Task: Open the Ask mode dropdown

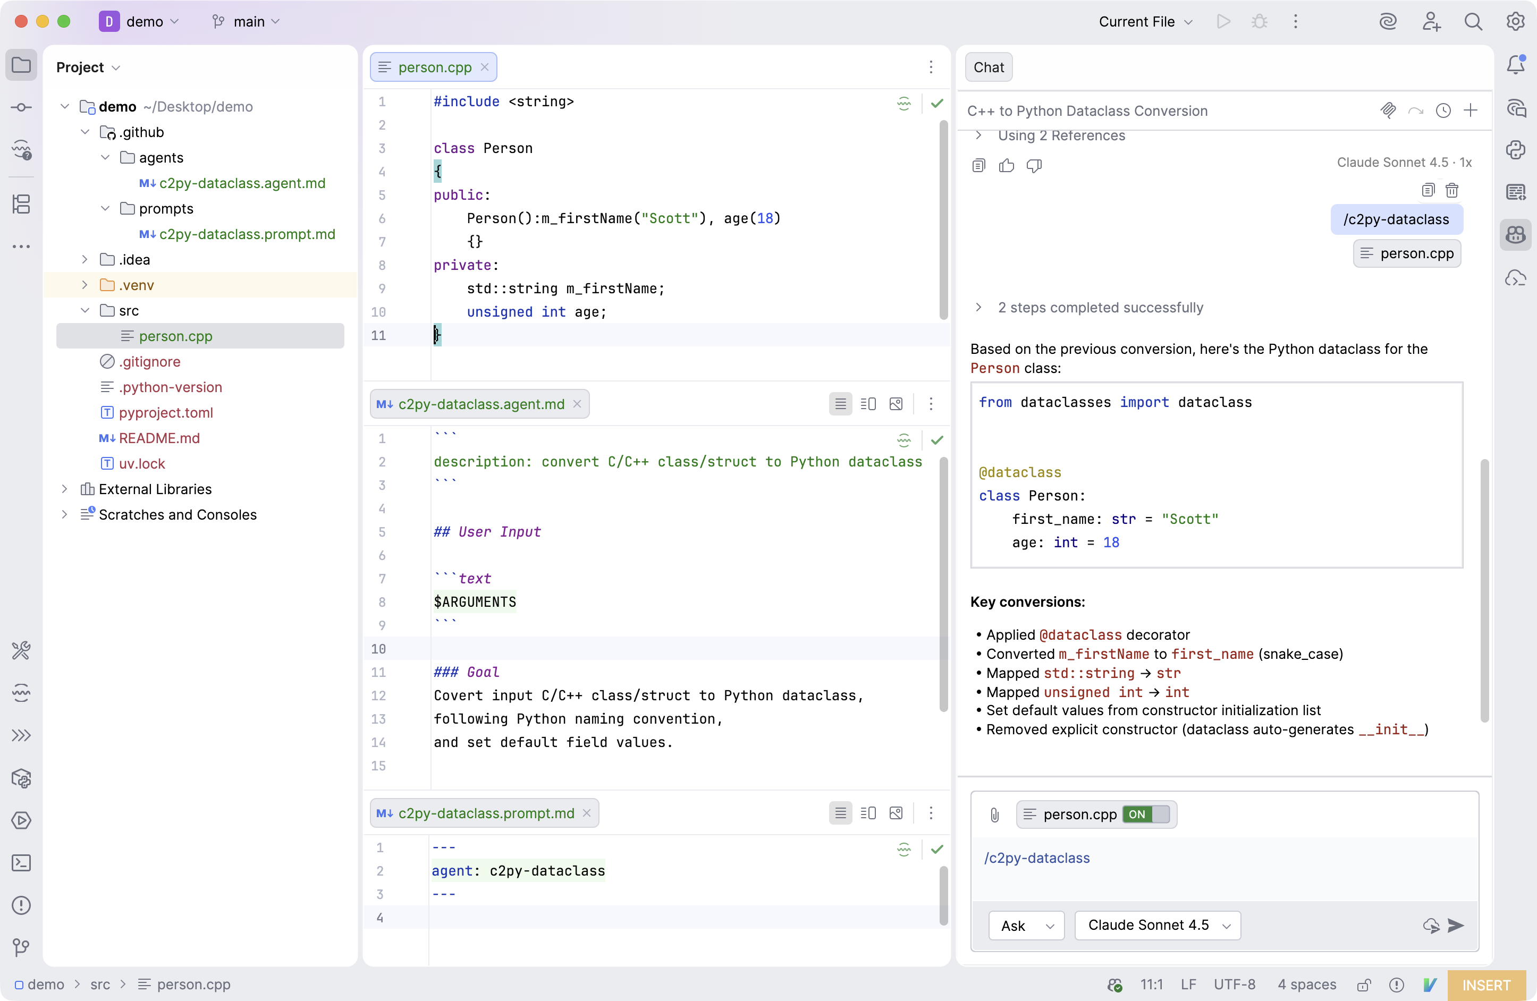Action: [1026, 926]
